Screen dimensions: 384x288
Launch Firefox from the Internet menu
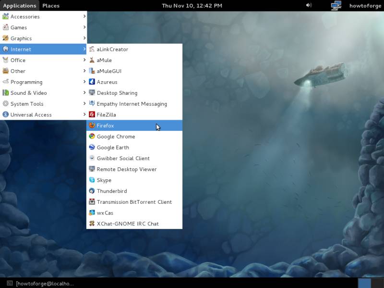[134, 125]
